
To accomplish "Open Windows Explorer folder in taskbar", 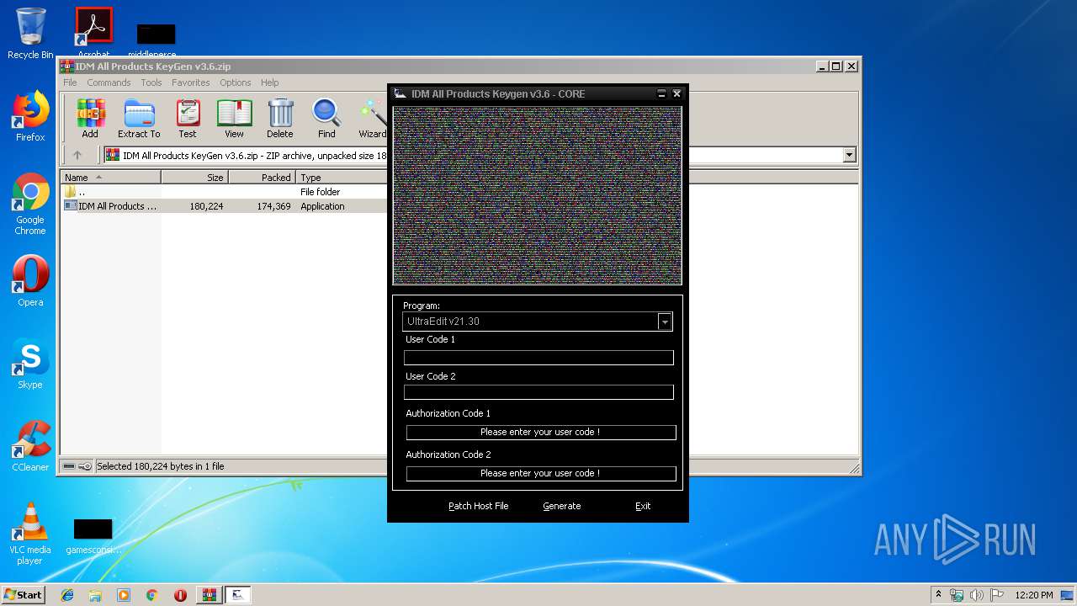I will coord(95,595).
